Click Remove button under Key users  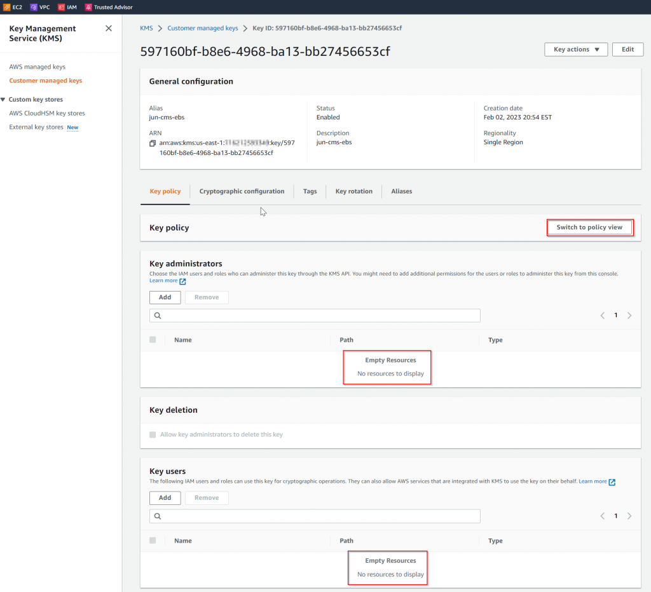pos(207,498)
